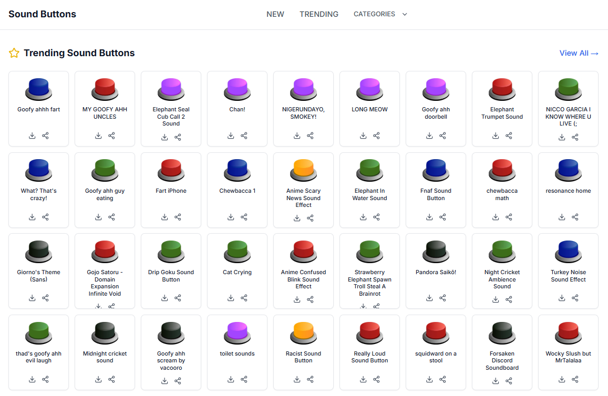Image resolution: width=608 pixels, height=396 pixels.
Task: Play the LONG MEOW button
Action: point(369,88)
